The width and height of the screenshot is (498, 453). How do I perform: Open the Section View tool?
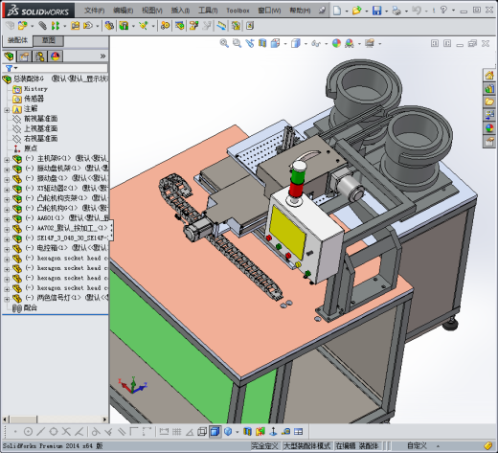coord(262,43)
